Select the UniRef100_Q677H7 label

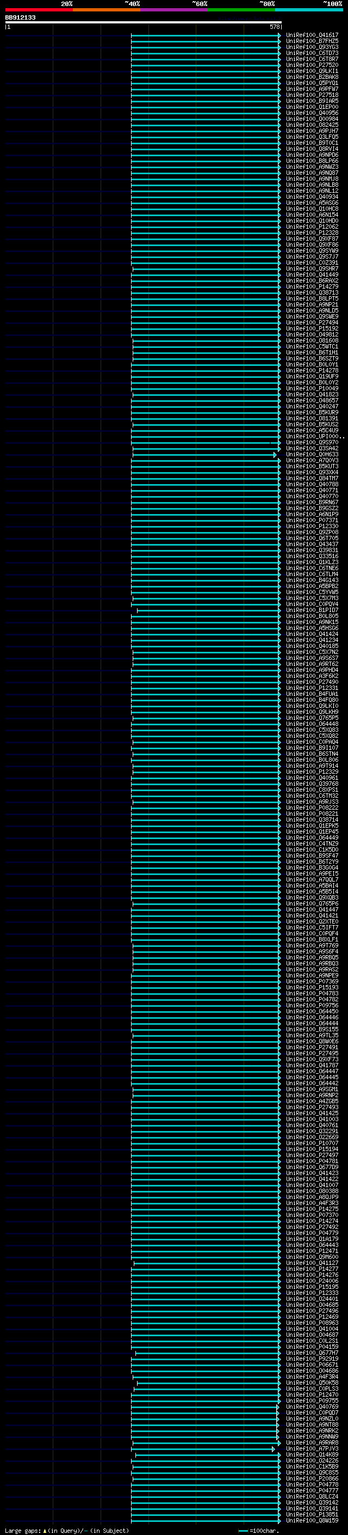click(x=312, y=1353)
